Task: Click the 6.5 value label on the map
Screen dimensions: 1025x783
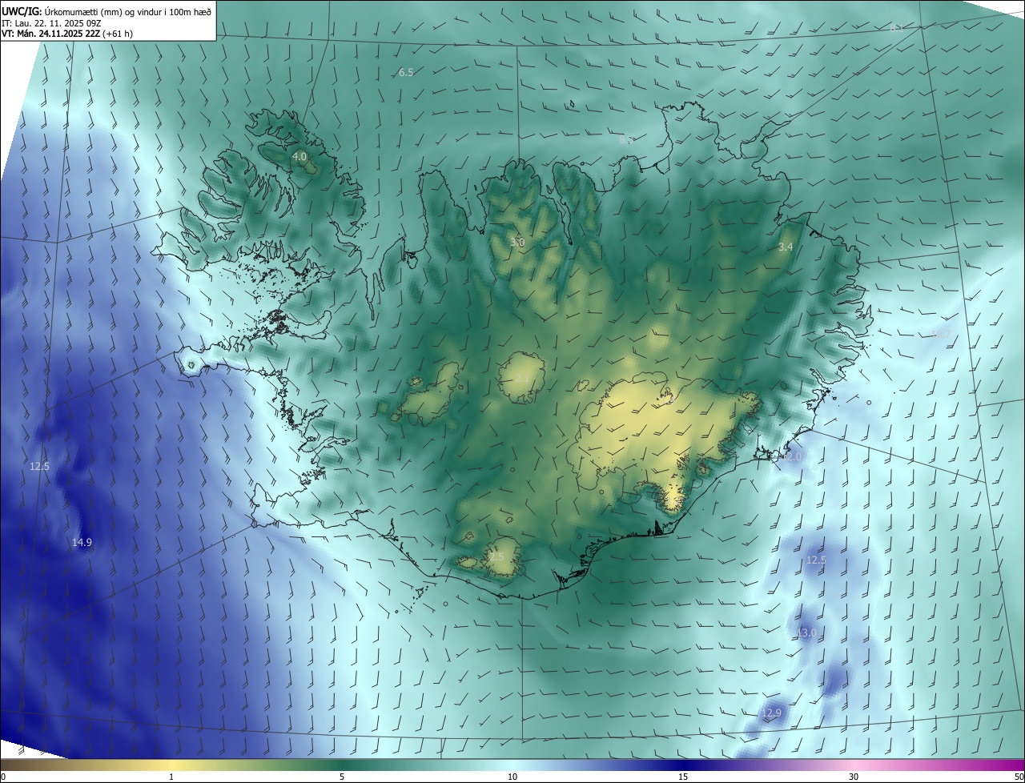Action: pyautogui.click(x=406, y=73)
